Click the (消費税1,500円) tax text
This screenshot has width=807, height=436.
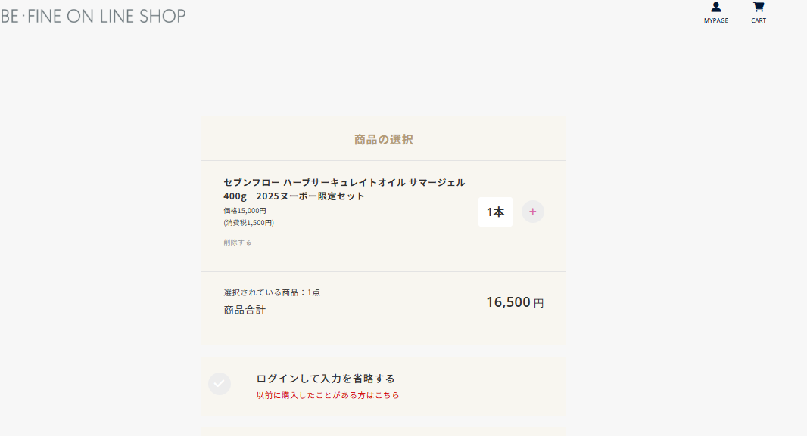[x=248, y=223]
